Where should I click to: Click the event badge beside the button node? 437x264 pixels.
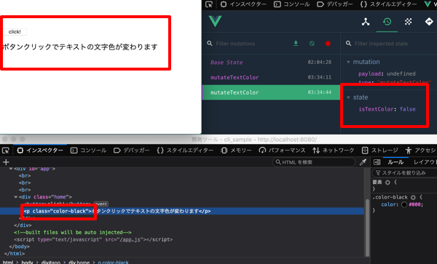[101, 204]
